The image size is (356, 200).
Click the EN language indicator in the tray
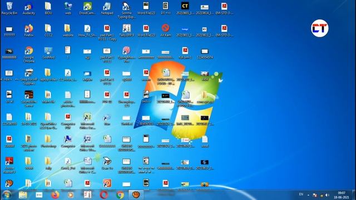(301, 194)
